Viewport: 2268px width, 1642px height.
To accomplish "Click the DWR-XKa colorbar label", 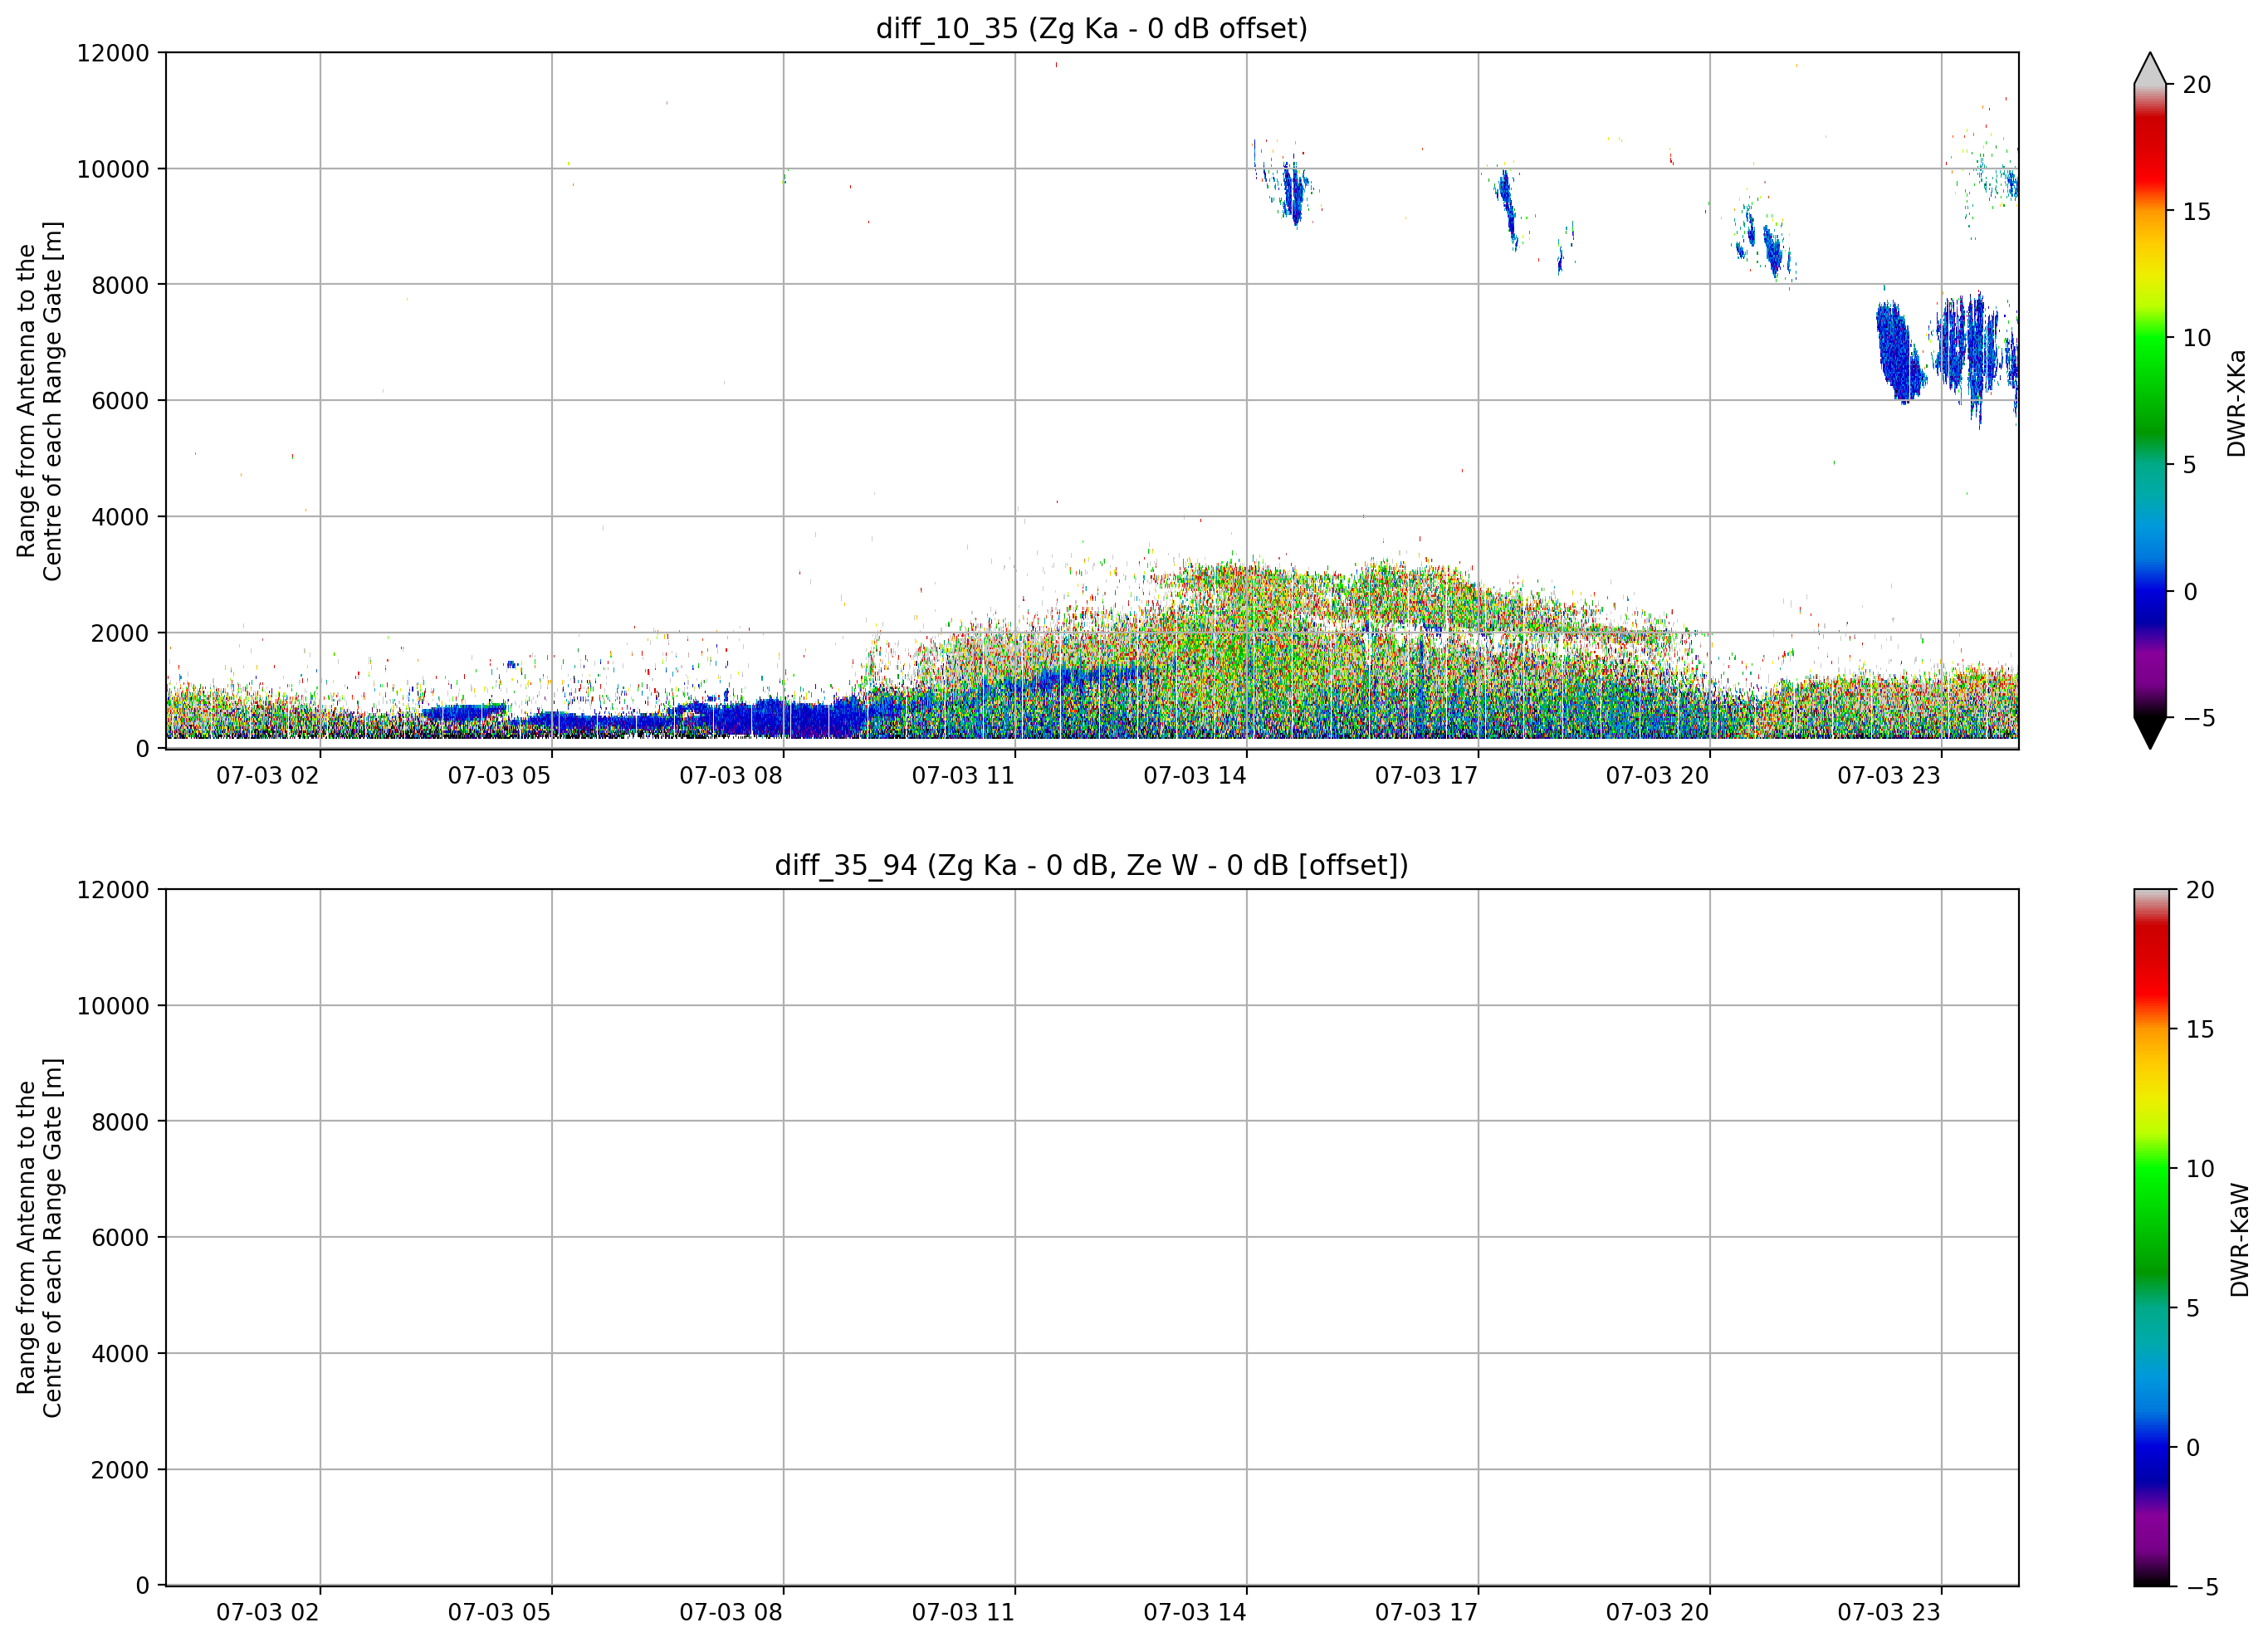I will (2237, 403).
